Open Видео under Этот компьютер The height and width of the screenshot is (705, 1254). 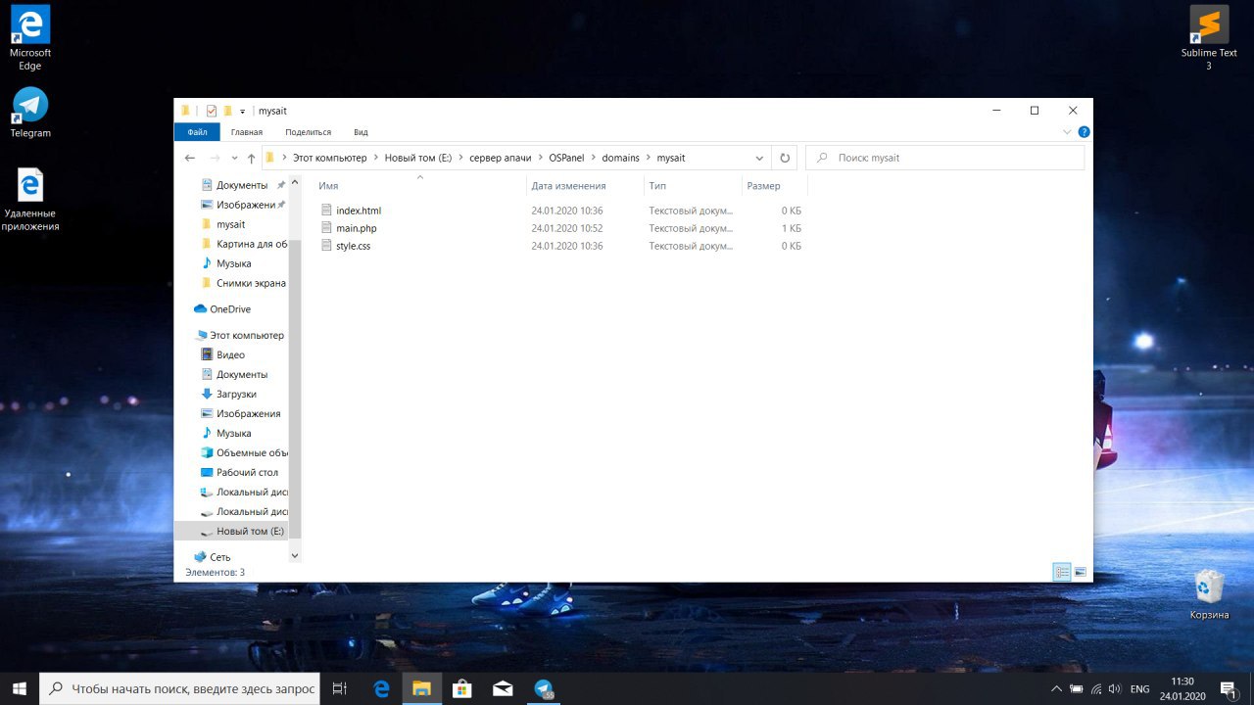[x=230, y=354]
